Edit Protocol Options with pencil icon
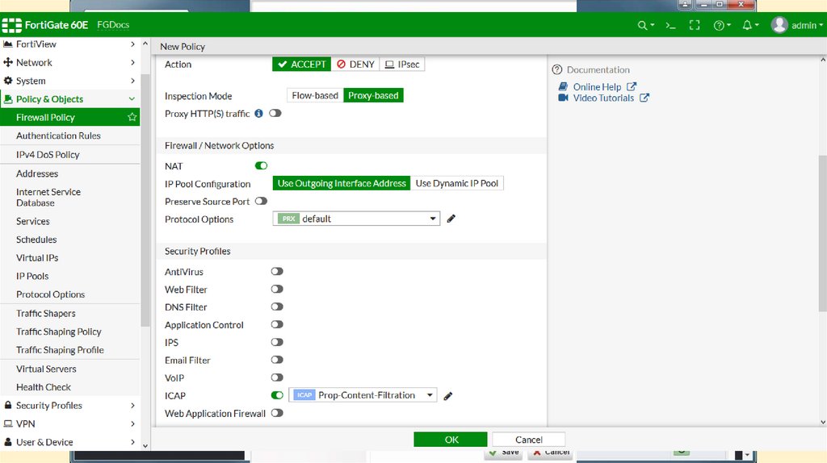This screenshot has width=827, height=463. [x=451, y=219]
